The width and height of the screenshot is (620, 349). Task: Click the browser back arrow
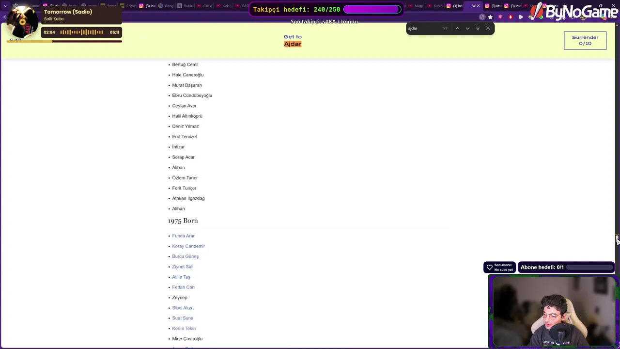tap(5, 17)
